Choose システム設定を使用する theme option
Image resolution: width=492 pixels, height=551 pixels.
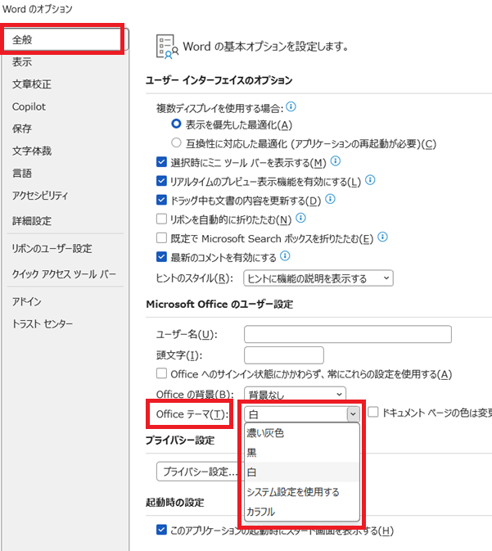point(302,491)
